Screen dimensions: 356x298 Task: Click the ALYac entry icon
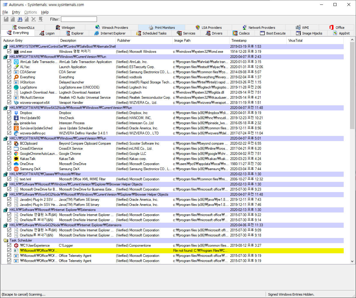pos(16,67)
